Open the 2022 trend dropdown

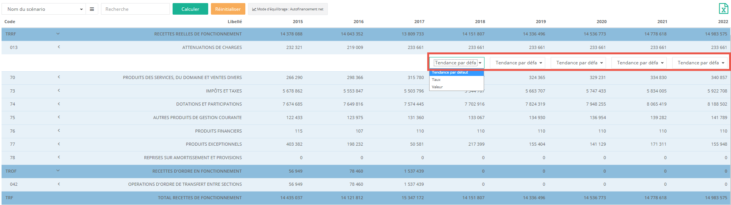click(700, 63)
